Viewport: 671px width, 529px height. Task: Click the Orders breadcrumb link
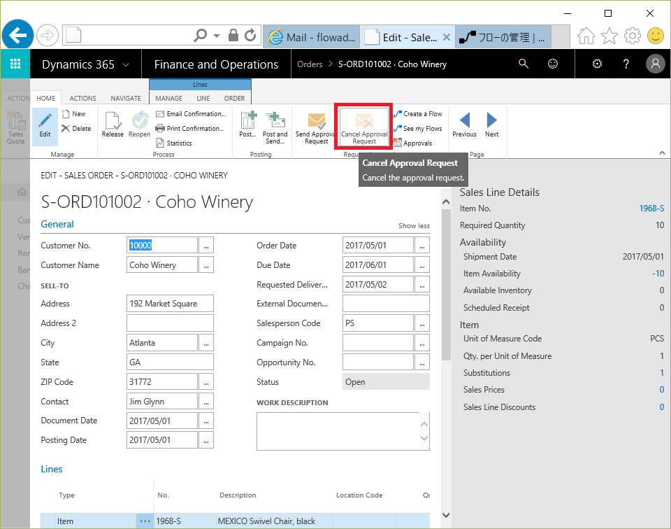click(310, 64)
